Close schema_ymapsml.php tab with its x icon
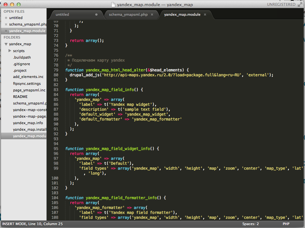Viewport: 305px width, 228px height. pos(152,15)
